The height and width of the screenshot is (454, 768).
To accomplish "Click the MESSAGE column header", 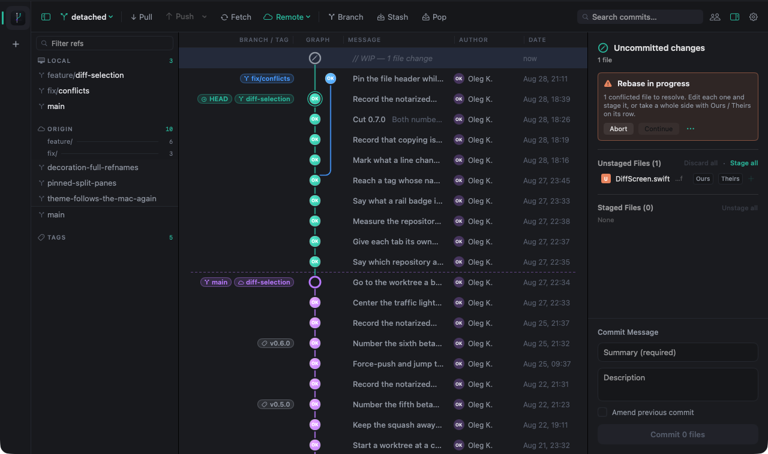I will [x=364, y=40].
